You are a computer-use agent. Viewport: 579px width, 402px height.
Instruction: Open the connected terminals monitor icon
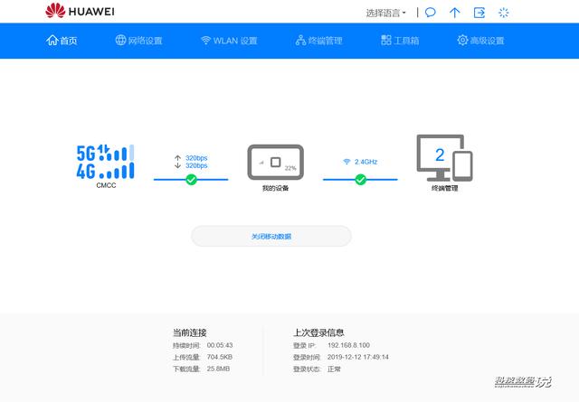pos(444,158)
